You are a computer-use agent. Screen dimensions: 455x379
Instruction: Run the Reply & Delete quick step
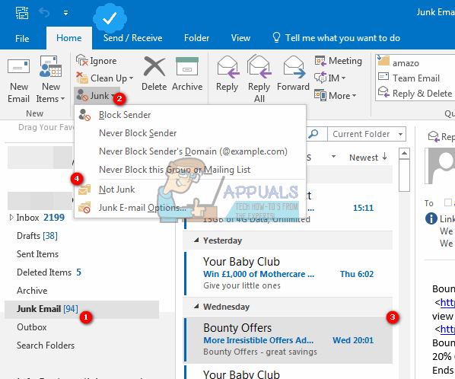click(x=415, y=94)
